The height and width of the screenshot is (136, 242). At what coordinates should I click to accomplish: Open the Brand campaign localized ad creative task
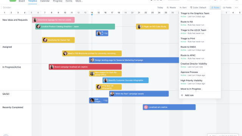click(85, 67)
